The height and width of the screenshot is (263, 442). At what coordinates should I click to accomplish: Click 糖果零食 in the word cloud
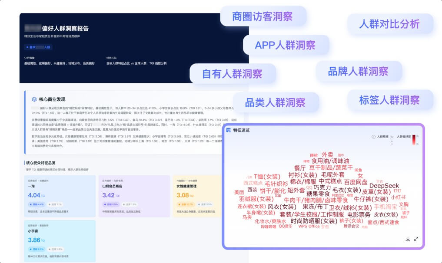(x=318, y=194)
